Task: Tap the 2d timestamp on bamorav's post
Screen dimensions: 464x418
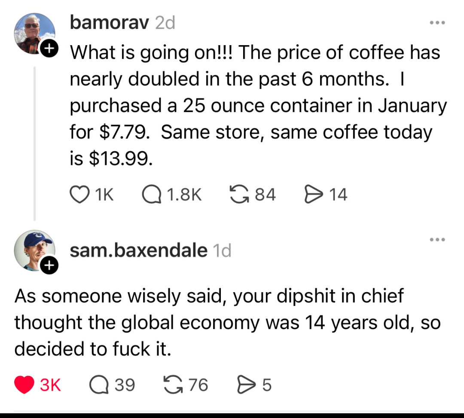Action: pos(165,23)
